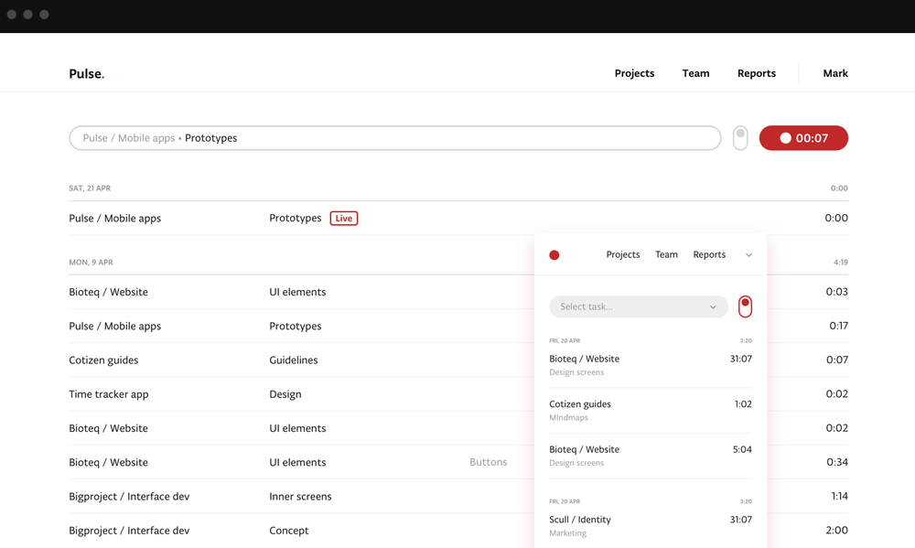Click the 31:07 duration for Bioteq / Website
The height and width of the screenshot is (548, 915).
click(x=739, y=359)
